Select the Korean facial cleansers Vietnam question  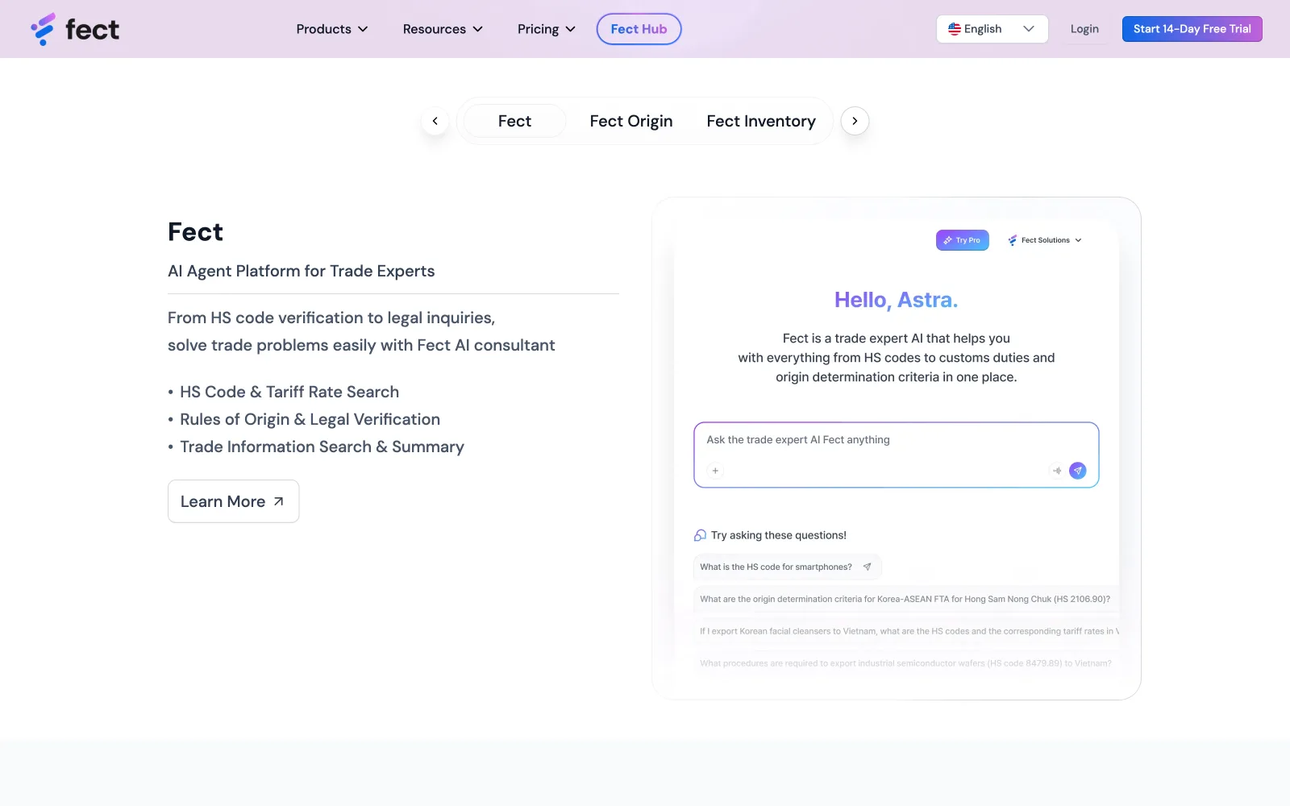tap(906, 631)
